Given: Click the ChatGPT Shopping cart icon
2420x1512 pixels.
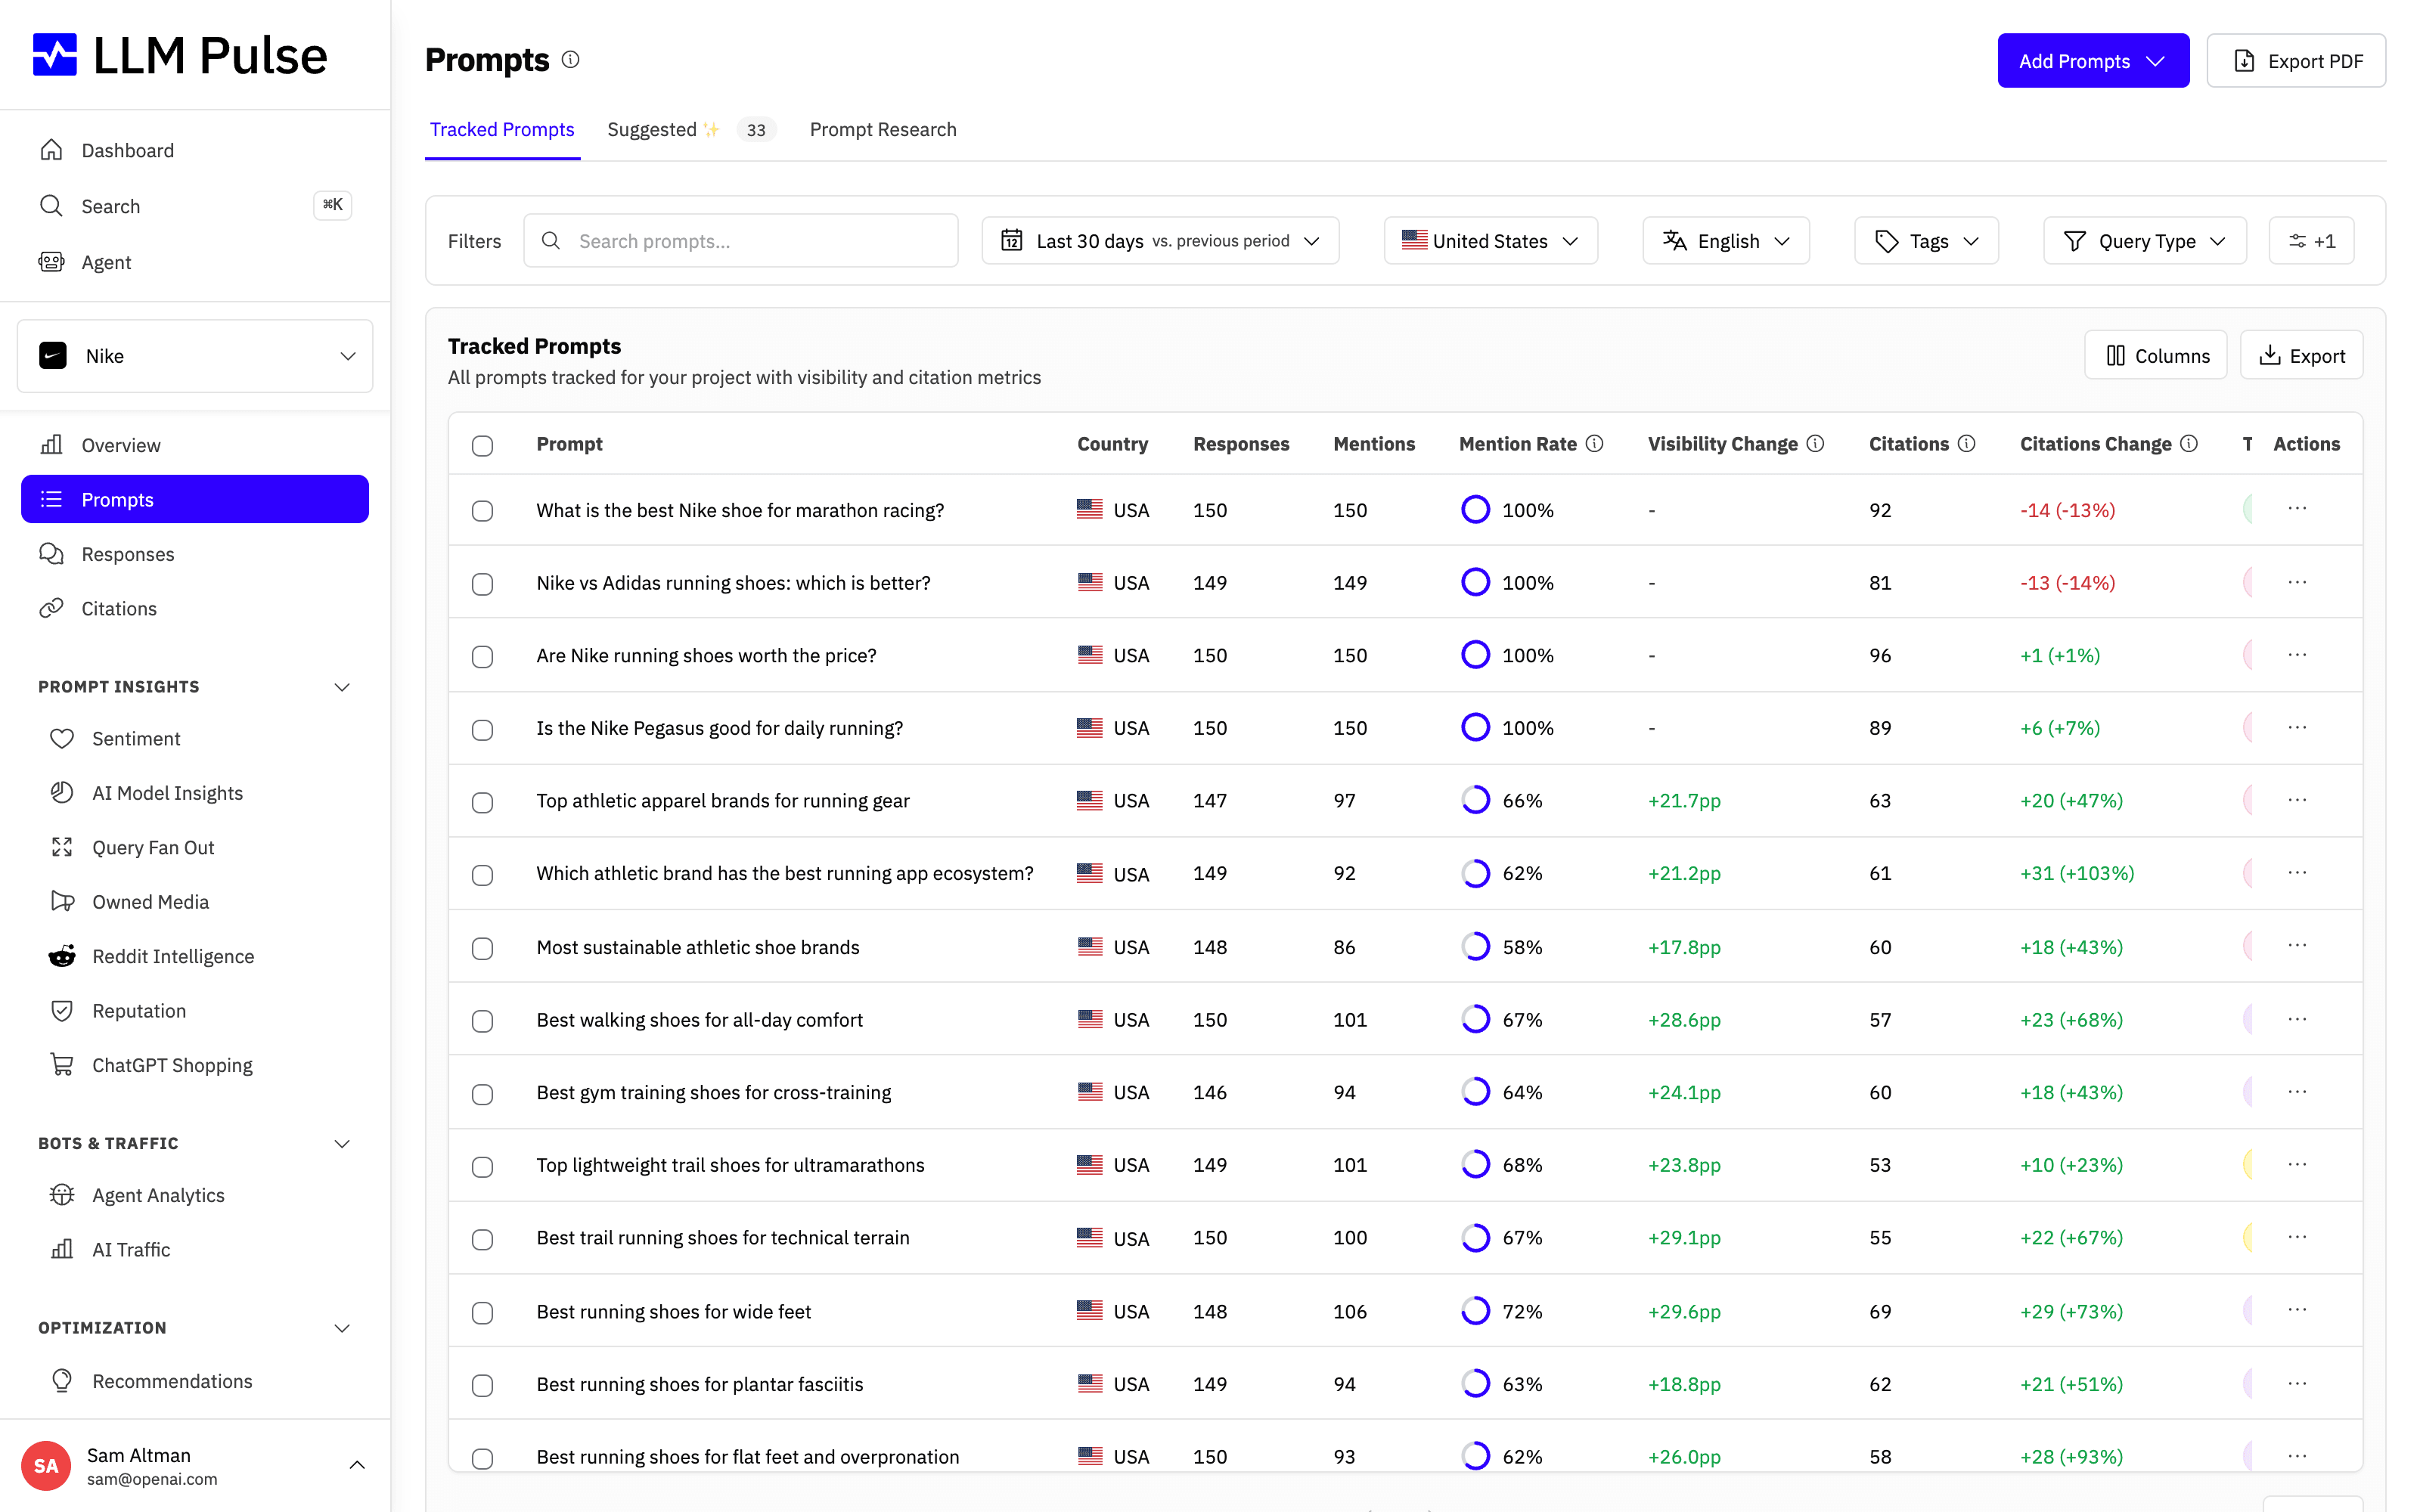Looking at the screenshot, I should click(x=62, y=1065).
